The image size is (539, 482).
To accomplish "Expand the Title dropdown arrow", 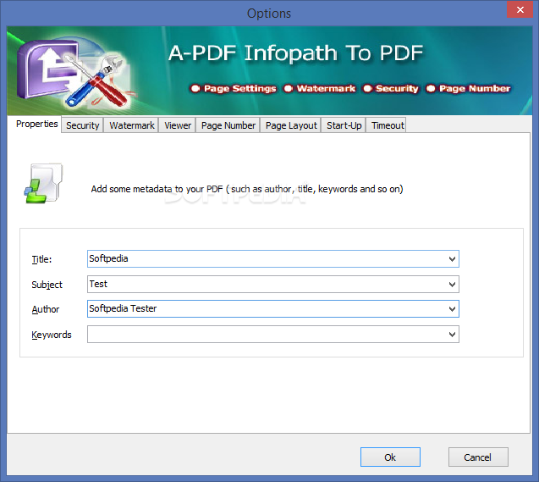I will coord(452,258).
